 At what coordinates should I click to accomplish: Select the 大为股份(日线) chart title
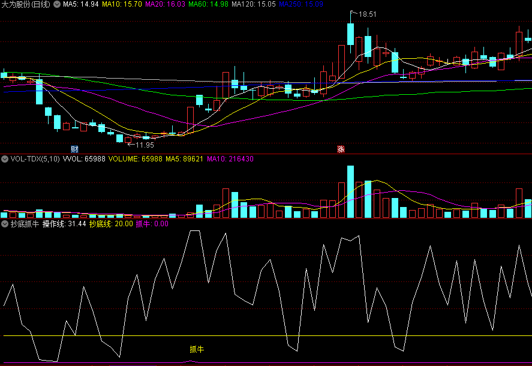point(26,4)
